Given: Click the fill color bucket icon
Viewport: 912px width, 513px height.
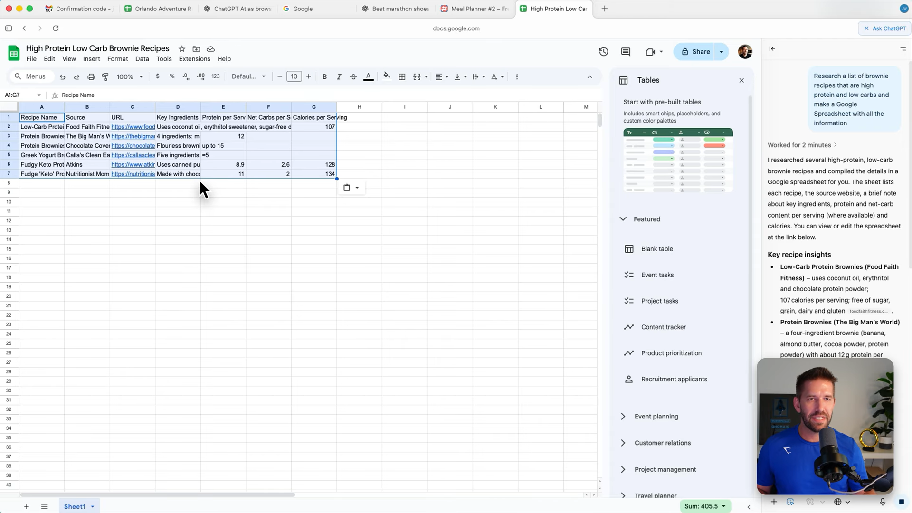Looking at the screenshot, I should pos(387,76).
